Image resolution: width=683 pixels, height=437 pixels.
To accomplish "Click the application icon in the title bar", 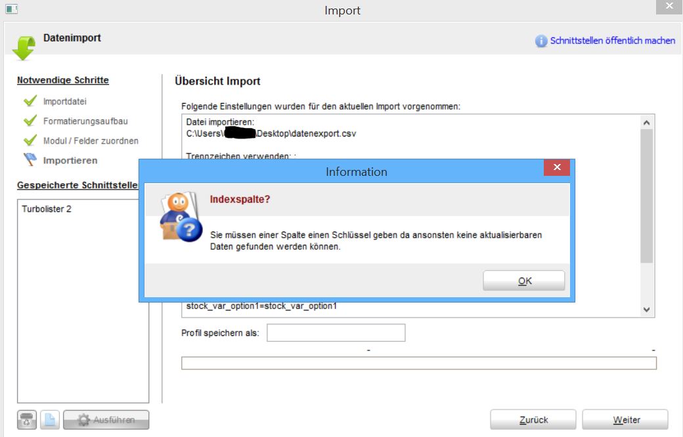I will pos(11,9).
